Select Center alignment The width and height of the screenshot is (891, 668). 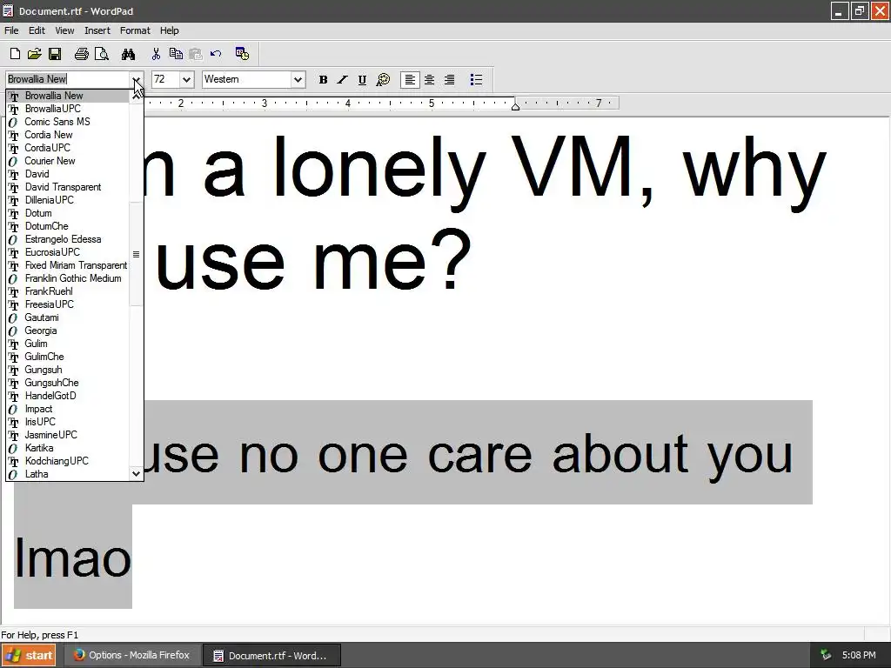(x=430, y=79)
